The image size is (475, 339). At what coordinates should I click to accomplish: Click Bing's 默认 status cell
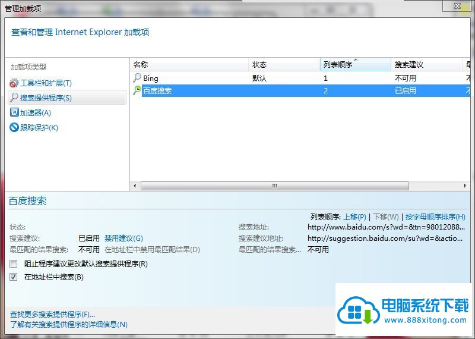click(259, 79)
